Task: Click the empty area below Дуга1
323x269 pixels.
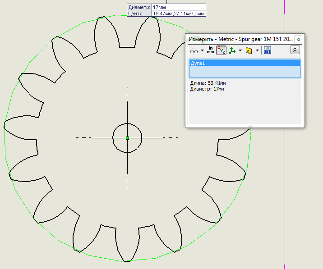Action: (x=244, y=72)
